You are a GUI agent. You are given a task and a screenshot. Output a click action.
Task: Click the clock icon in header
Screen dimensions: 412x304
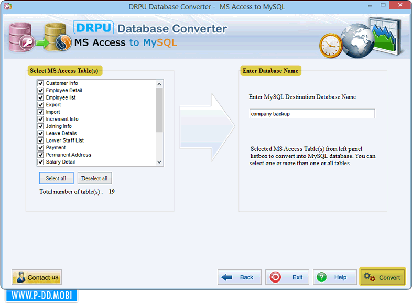[331, 46]
